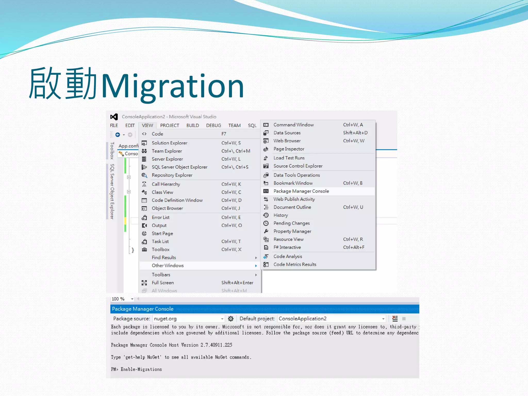Click the Package Manager Console icon in the submenu
Image resolution: width=528 pixels, height=396 pixels.
[266, 191]
